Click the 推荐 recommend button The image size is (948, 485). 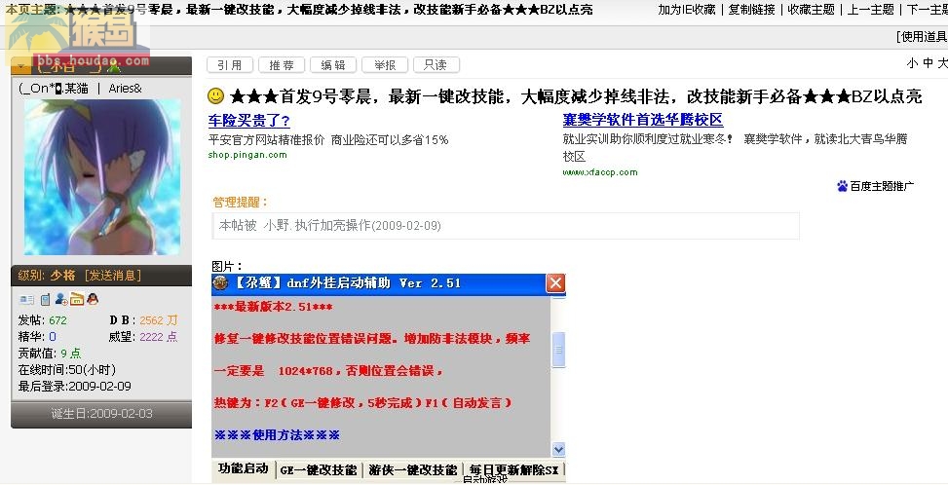pos(282,64)
